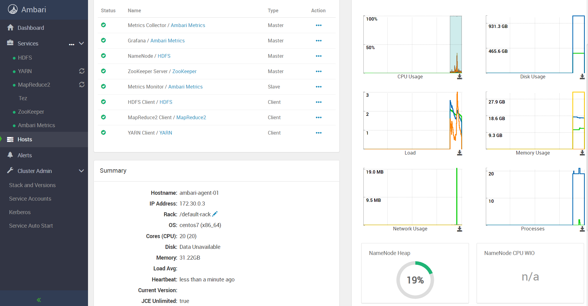Click Metrics Monitor status check icon
The image size is (588, 306).
point(103,86)
